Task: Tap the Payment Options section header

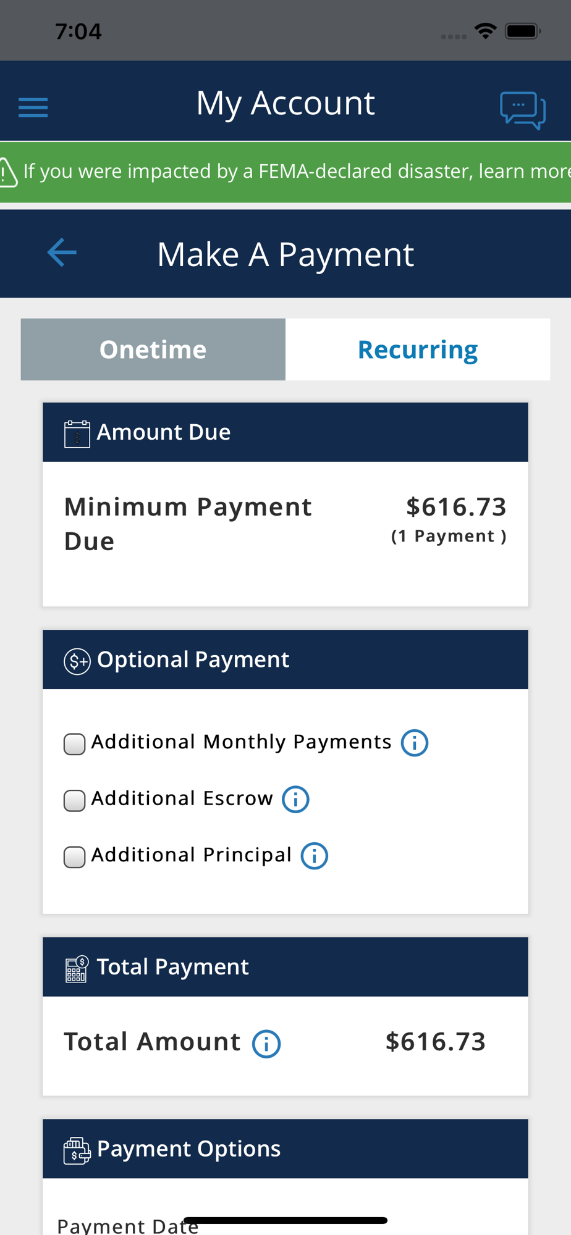Action: 285,1149
